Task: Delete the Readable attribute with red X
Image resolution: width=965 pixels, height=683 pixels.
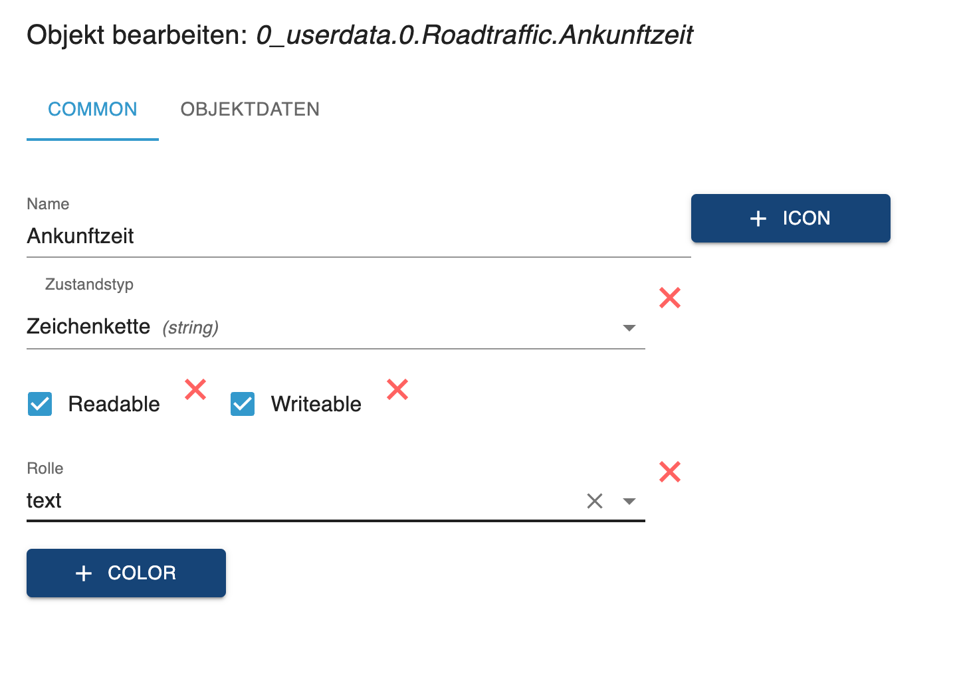Action: pyautogui.click(x=195, y=389)
